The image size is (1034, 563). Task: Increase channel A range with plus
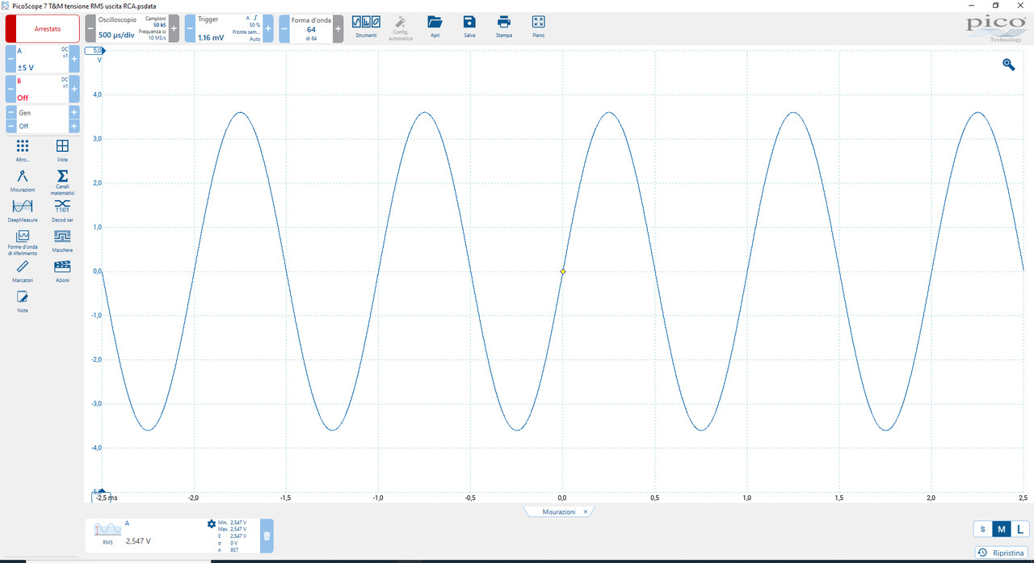click(x=74, y=59)
